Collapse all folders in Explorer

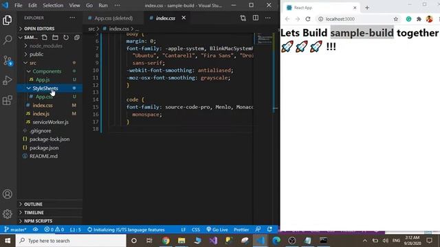click(76, 37)
